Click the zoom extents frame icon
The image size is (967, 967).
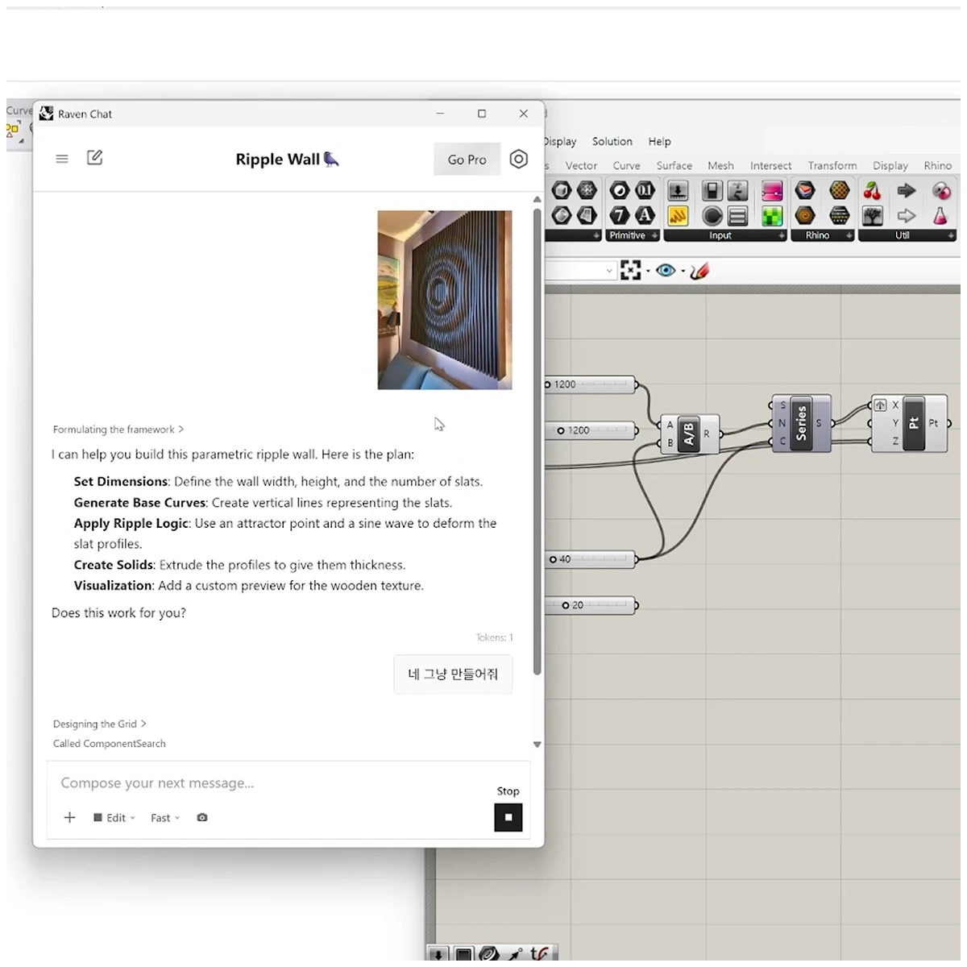click(630, 271)
